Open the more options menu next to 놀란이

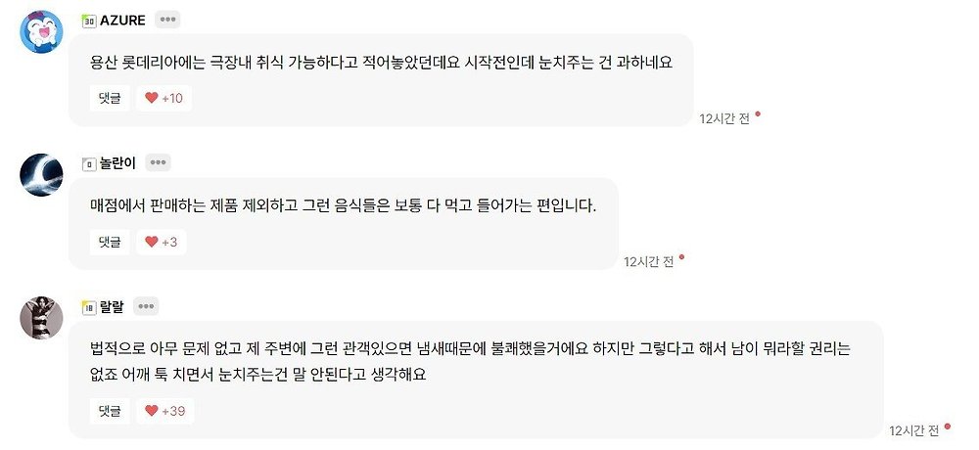[159, 162]
